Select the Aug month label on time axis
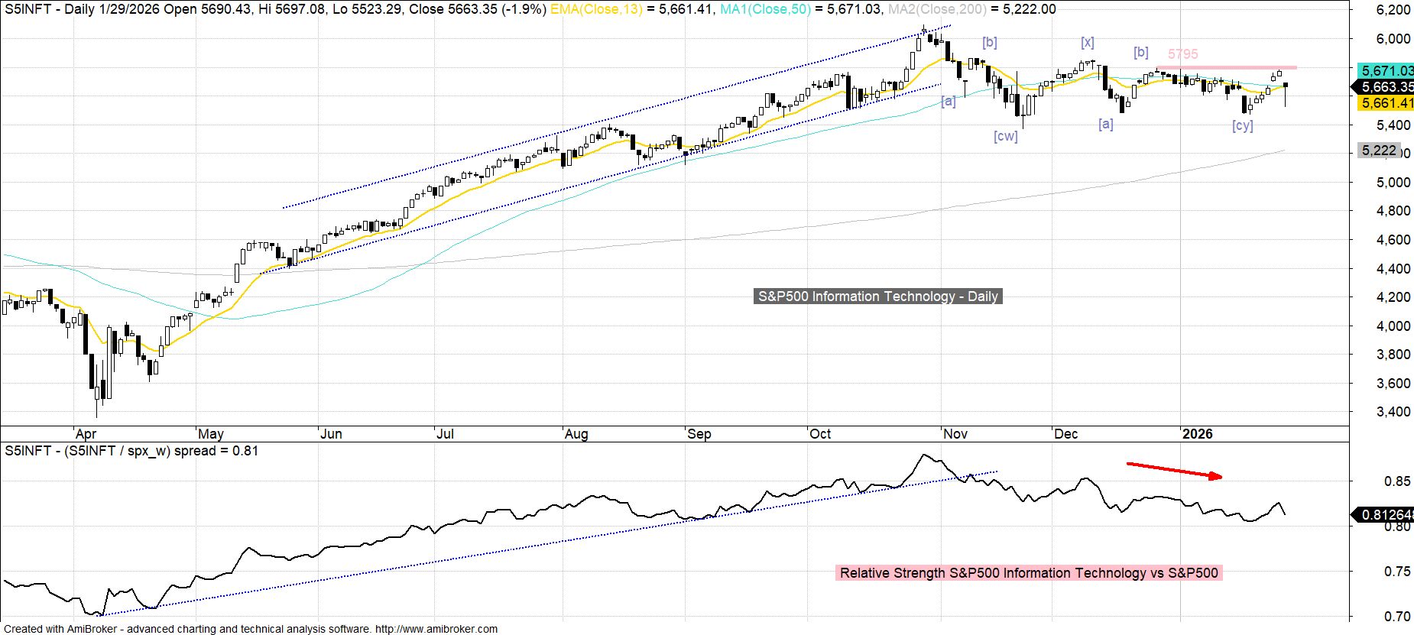The height and width of the screenshot is (635, 1414). pos(576,434)
